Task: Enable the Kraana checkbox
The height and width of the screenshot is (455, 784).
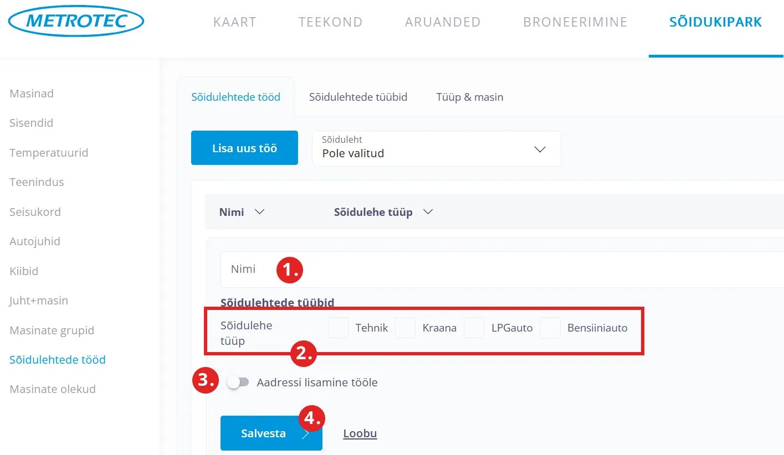Action: click(405, 328)
